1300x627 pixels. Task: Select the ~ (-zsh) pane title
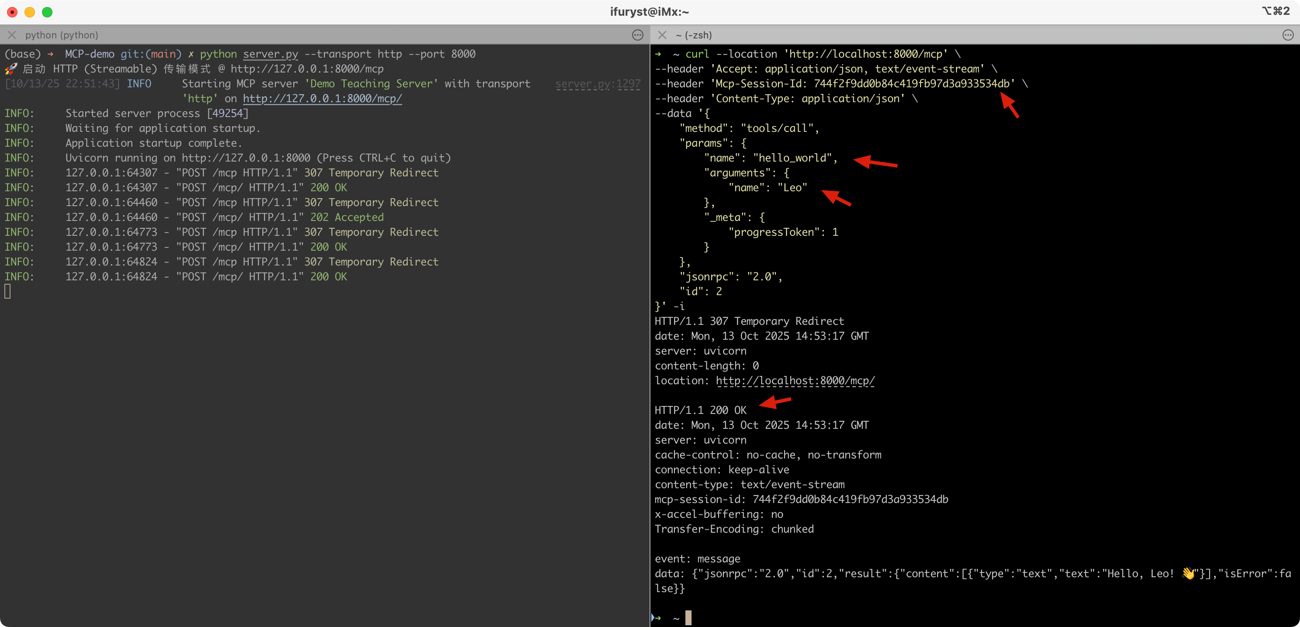[693, 35]
